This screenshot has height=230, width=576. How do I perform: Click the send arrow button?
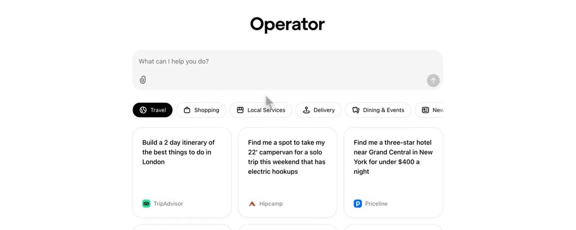click(433, 80)
